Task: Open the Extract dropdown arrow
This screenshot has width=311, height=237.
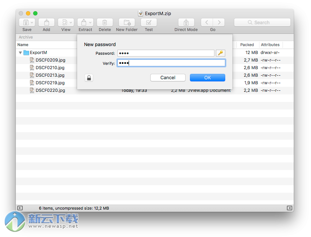Action: pos(90,22)
